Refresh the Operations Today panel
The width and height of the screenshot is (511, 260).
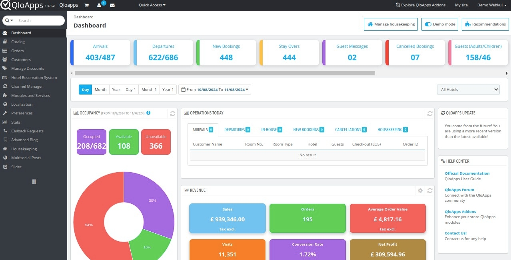point(430,113)
